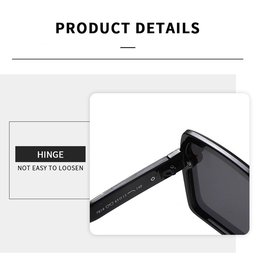Click the metal hinge plate on the temple
257x279 pixels.
[174, 153]
